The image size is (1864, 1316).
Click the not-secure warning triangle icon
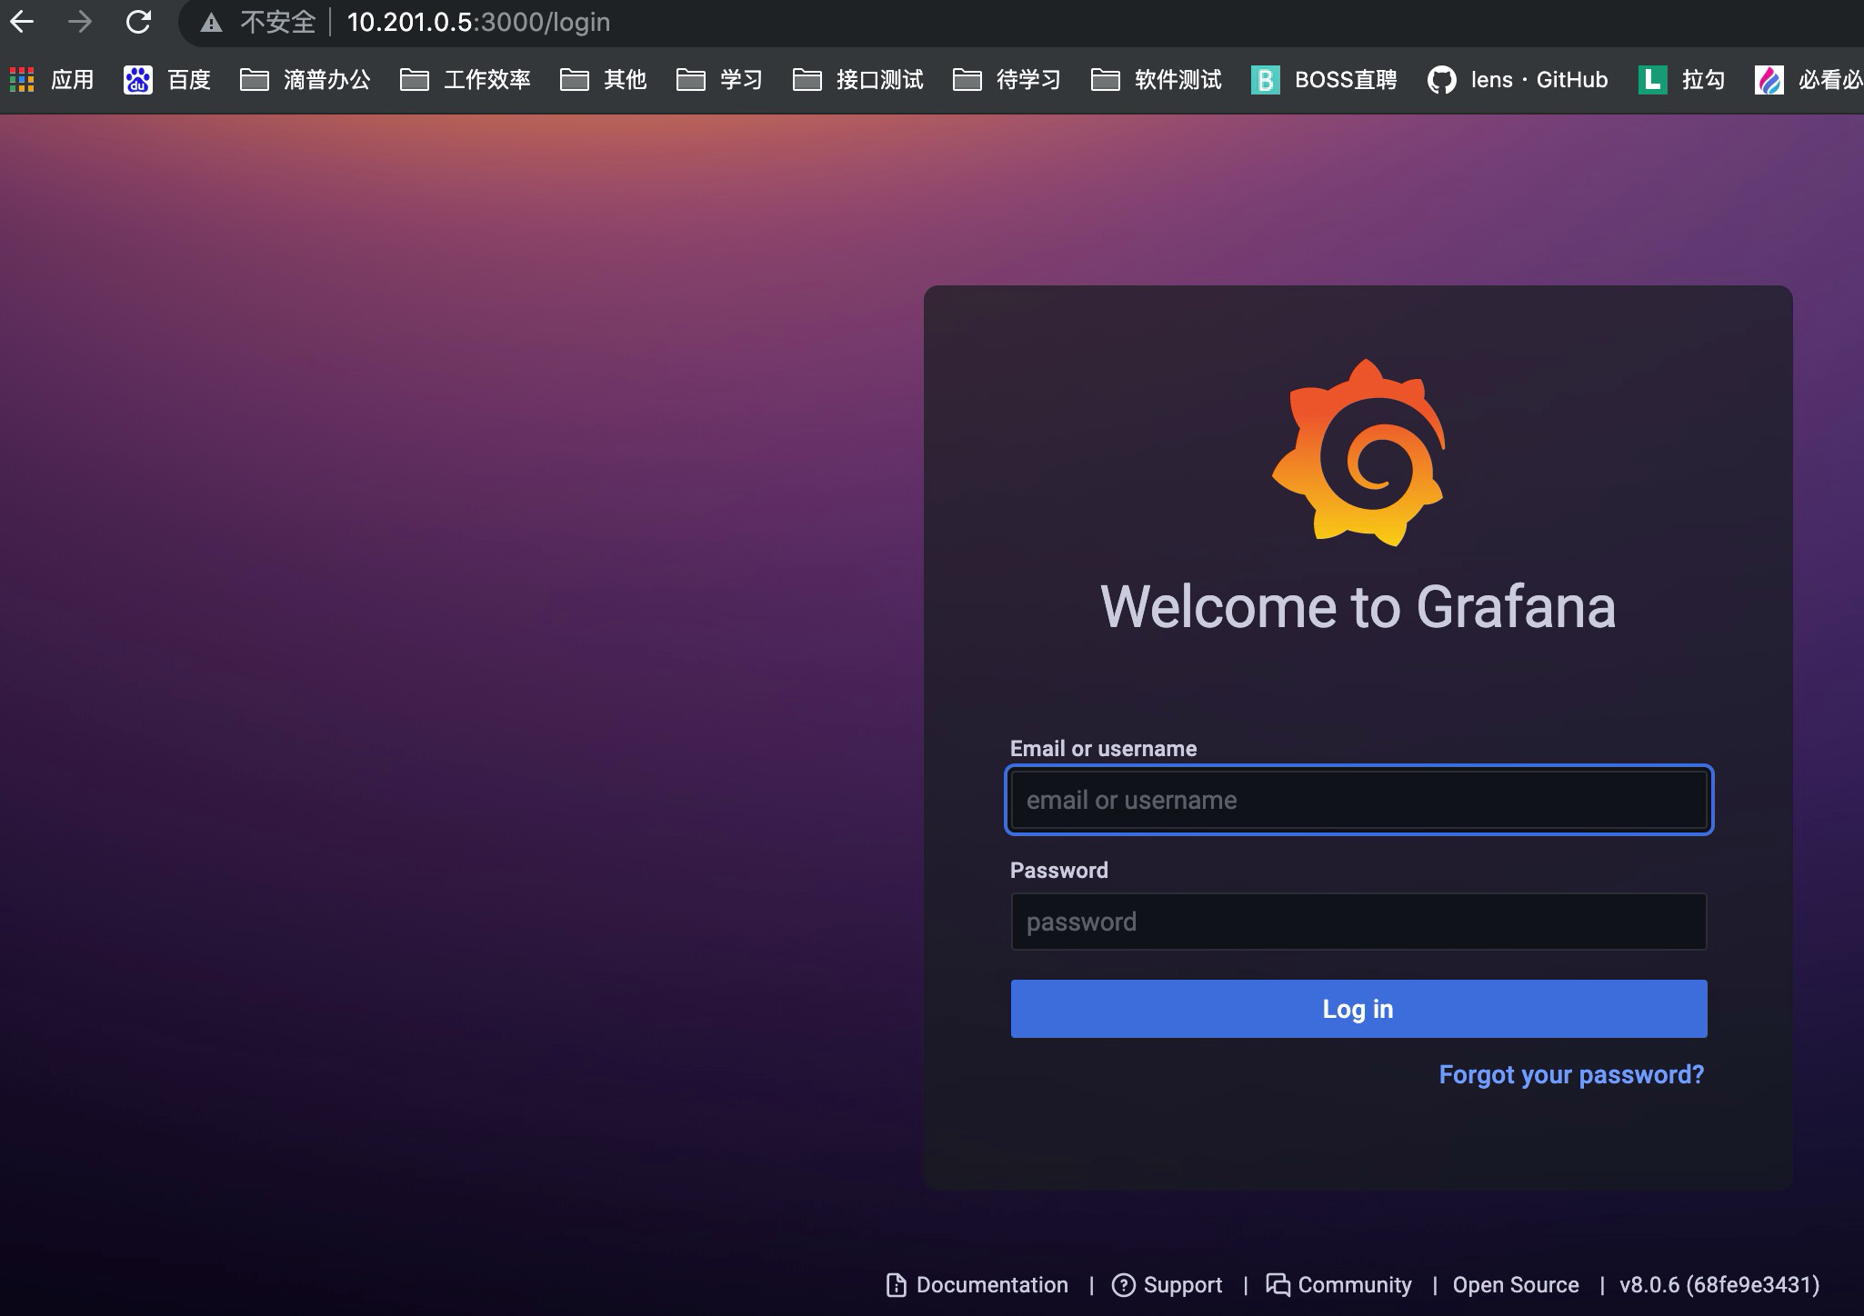pos(211,23)
